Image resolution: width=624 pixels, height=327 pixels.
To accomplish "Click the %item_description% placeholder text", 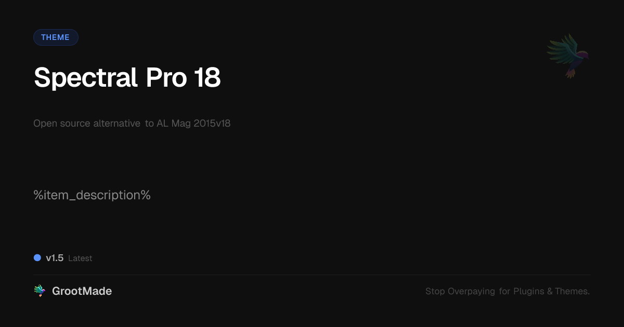I will 92,196.
